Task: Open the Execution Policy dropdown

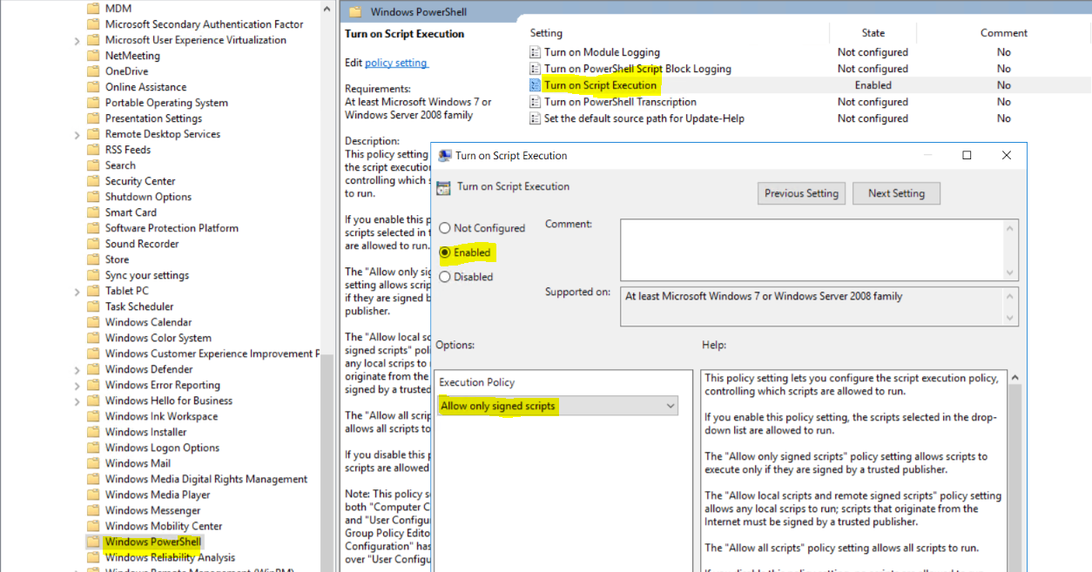Action: 557,406
